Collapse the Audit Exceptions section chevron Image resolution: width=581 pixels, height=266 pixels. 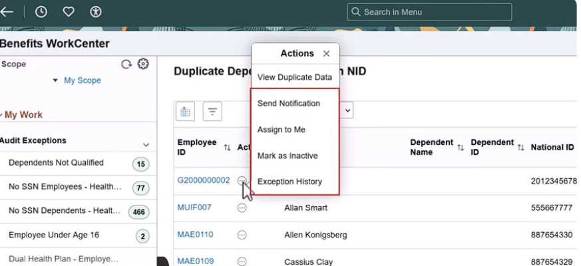point(146,145)
